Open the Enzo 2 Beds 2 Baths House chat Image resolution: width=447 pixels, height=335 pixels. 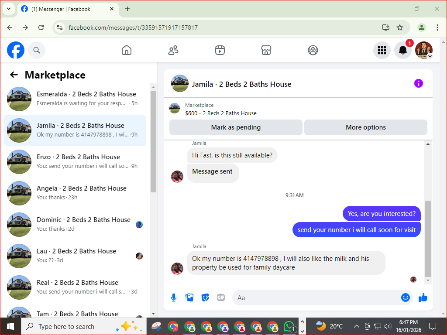pyautogui.click(x=75, y=161)
